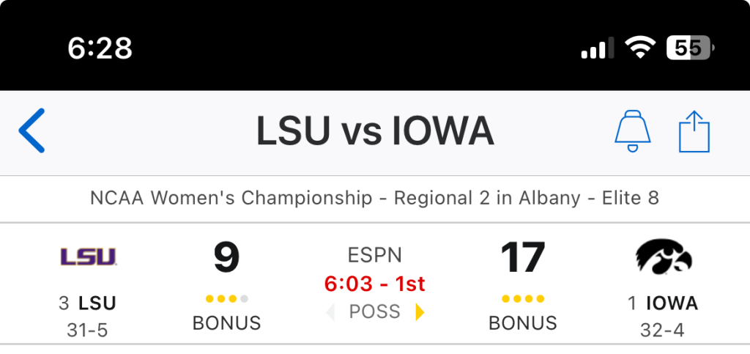Viewport: 750px width, 354px height.
Task: Tap the notification bell icon
Action: 631,132
